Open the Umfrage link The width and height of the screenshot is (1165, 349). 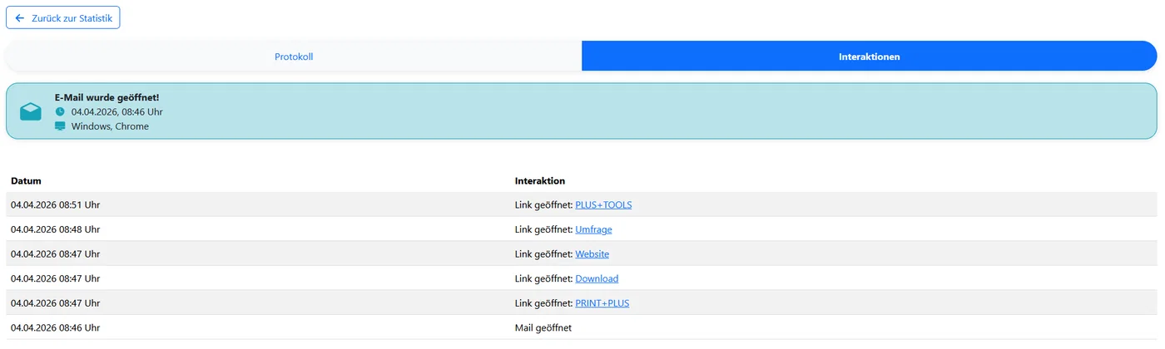point(593,229)
